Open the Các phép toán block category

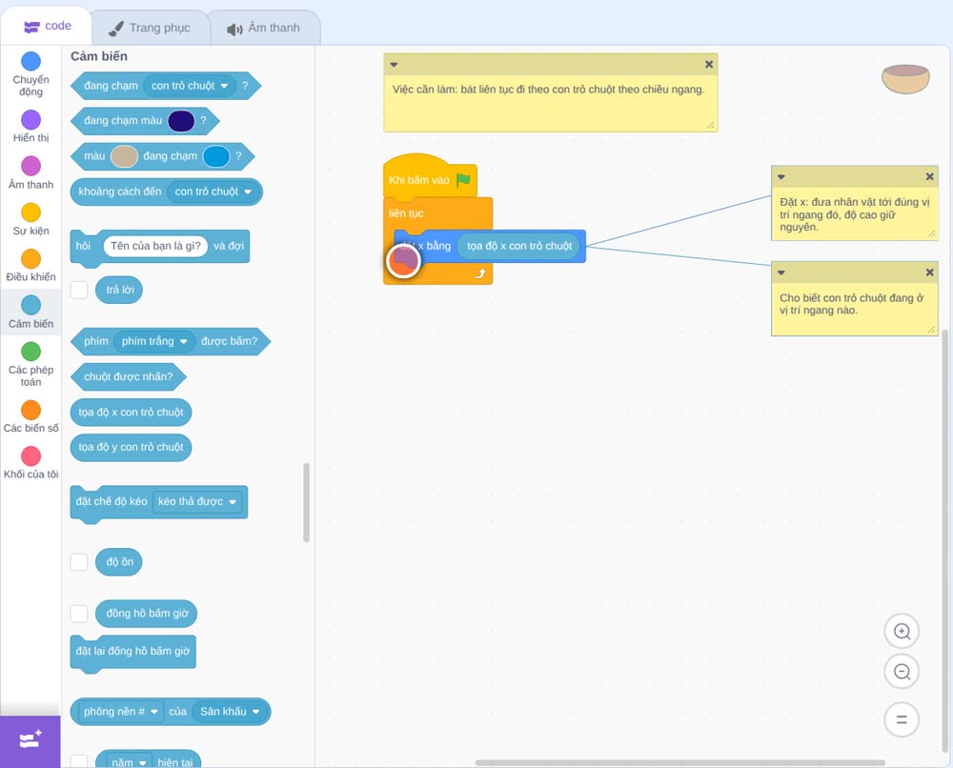point(30,364)
